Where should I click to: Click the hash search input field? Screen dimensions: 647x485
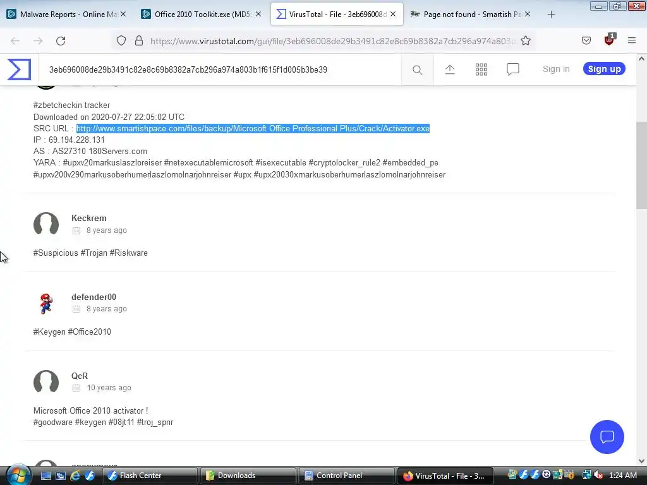(x=219, y=69)
